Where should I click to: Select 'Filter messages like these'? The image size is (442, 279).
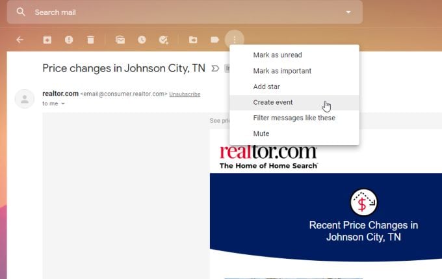(294, 118)
